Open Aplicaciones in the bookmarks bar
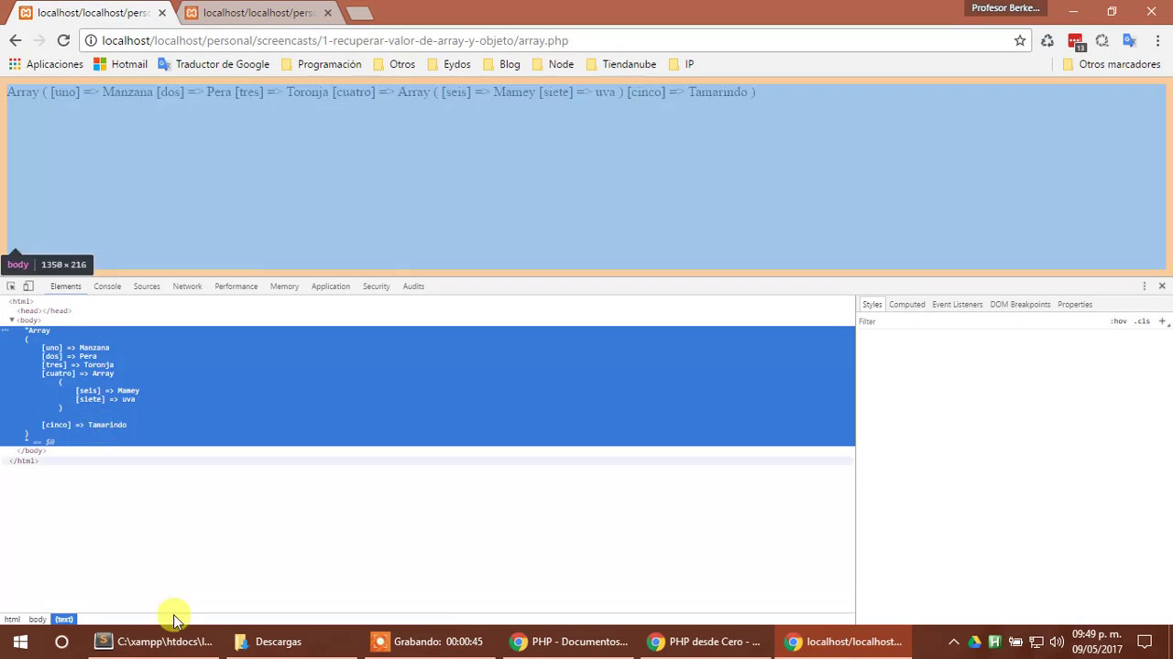The height and width of the screenshot is (659, 1173). pyautogui.click(x=46, y=64)
